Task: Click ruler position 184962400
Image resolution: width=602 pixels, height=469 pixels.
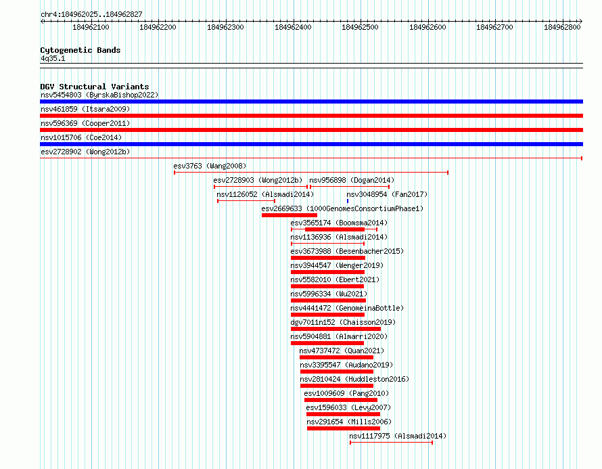Action: point(293,27)
